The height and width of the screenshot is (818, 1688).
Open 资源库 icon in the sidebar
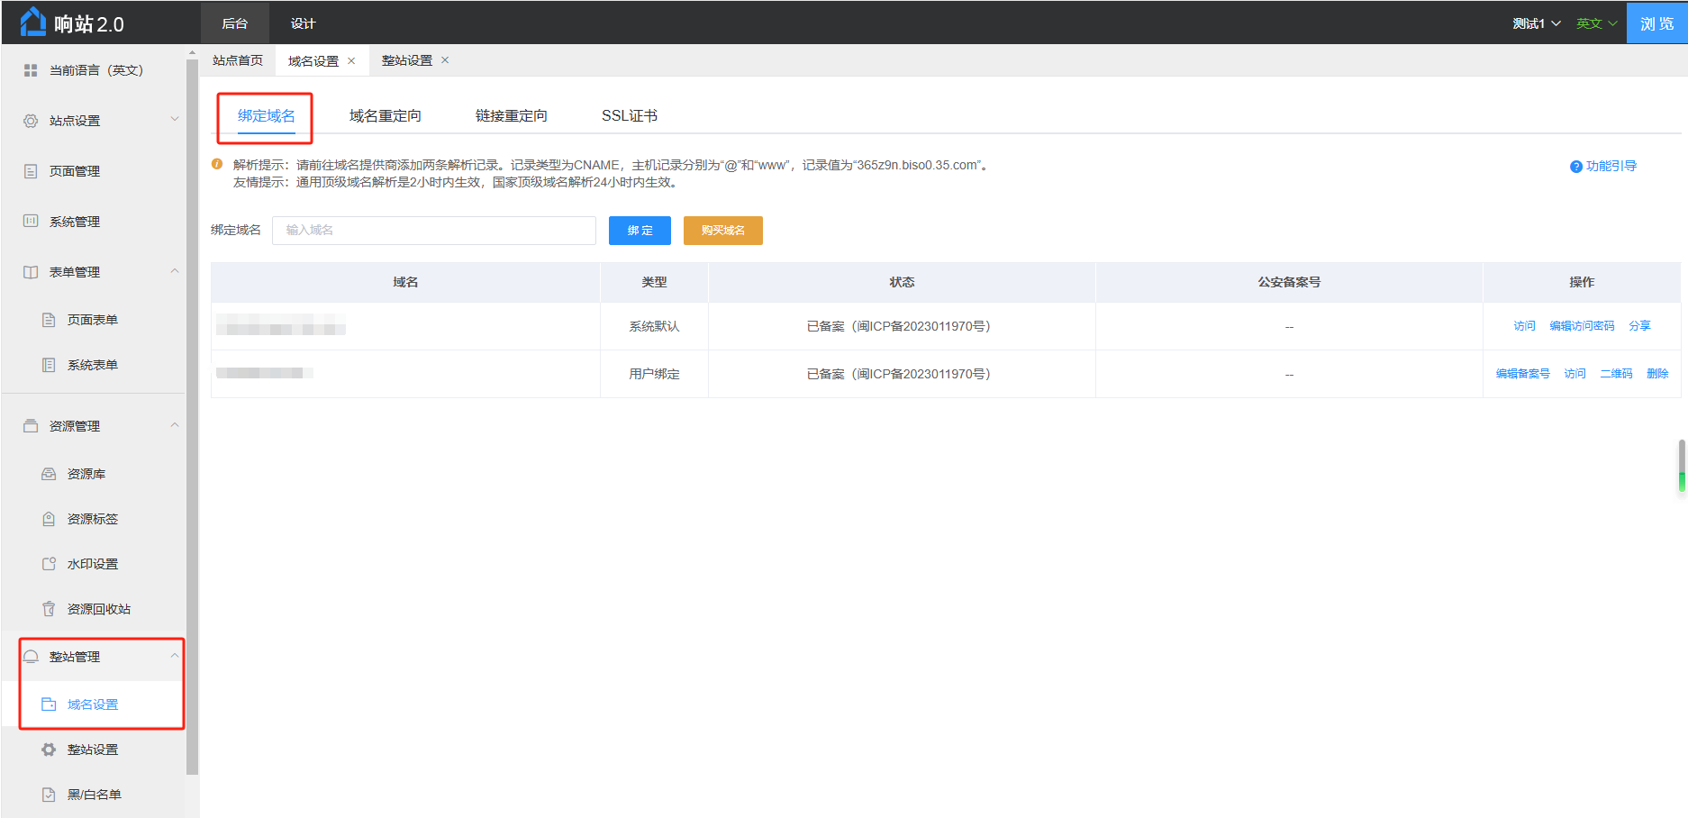pos(49,474)
